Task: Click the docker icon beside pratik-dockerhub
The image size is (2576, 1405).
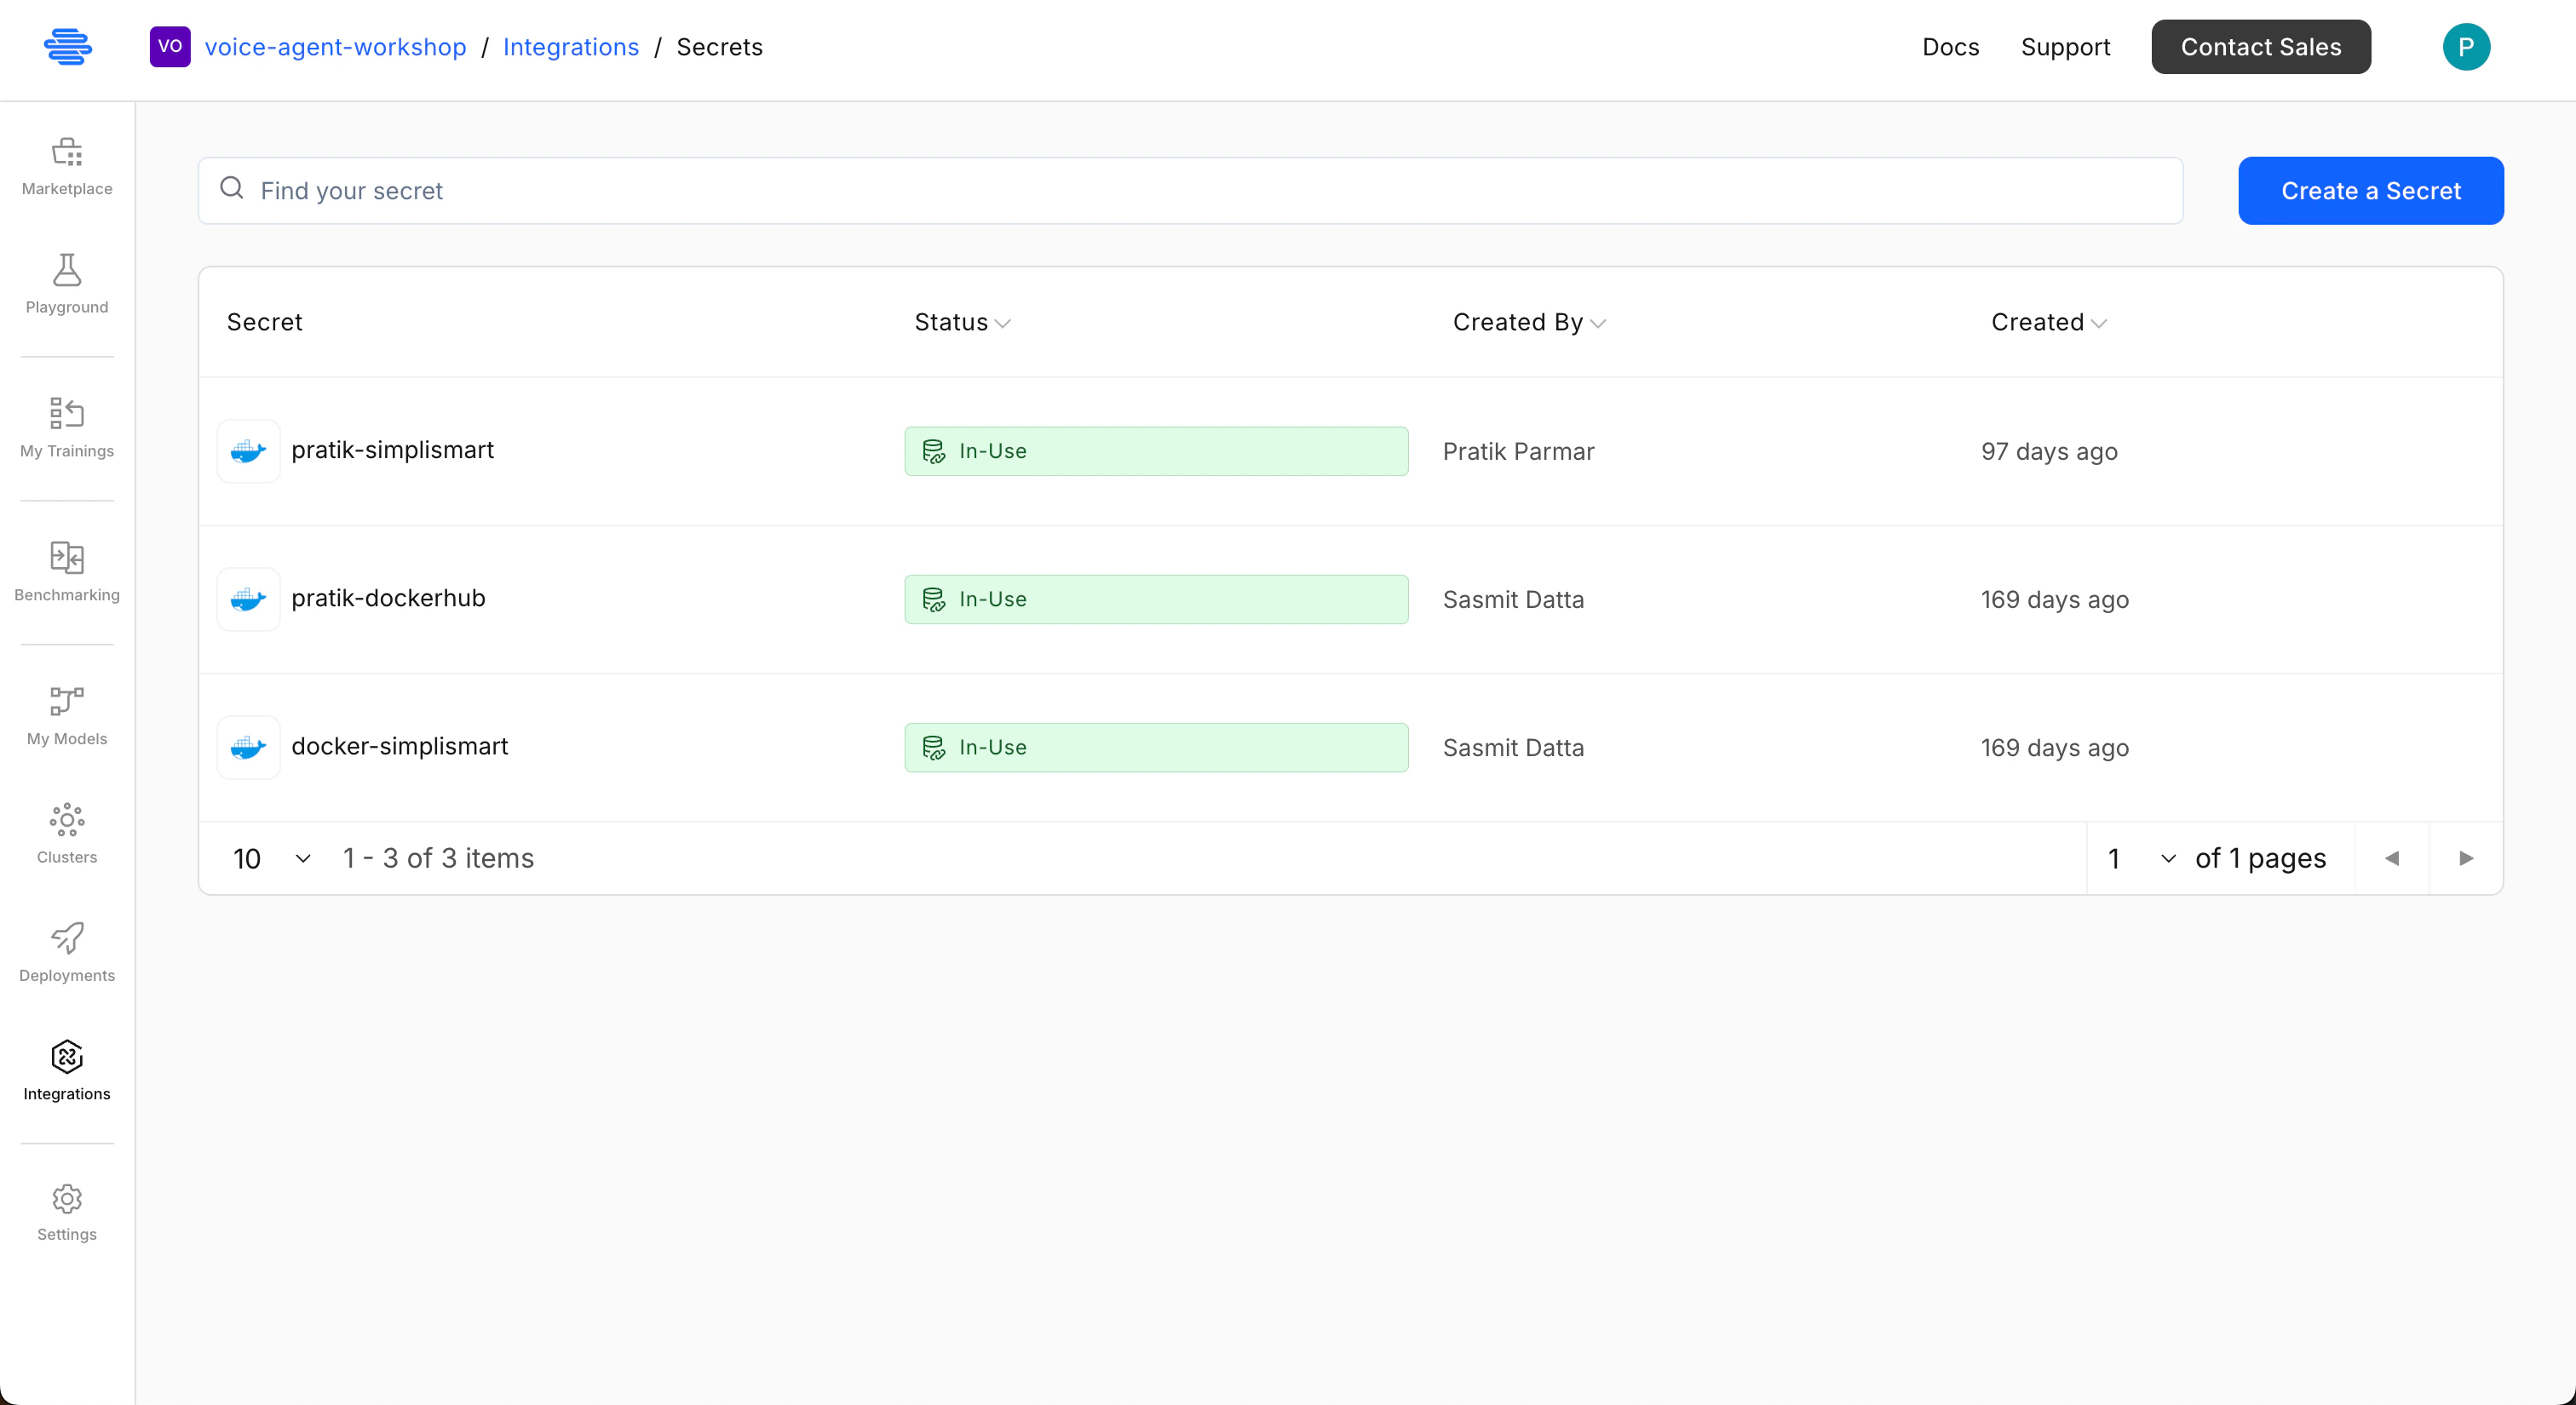Action: point(248,599)
